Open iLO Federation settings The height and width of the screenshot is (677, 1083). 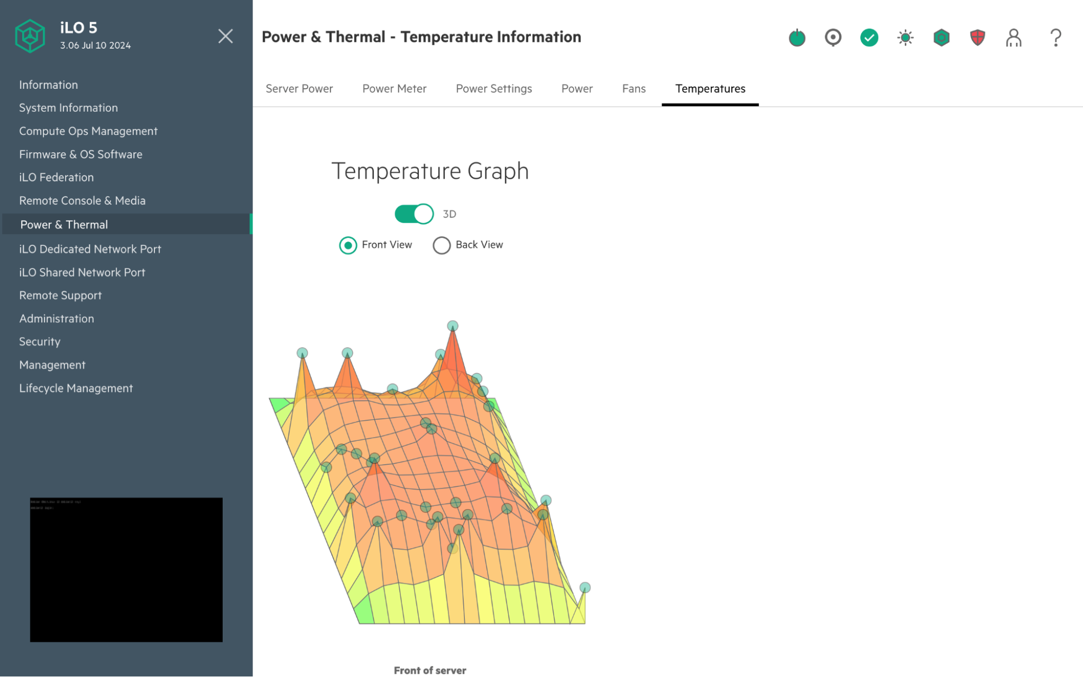click(56, 177)
